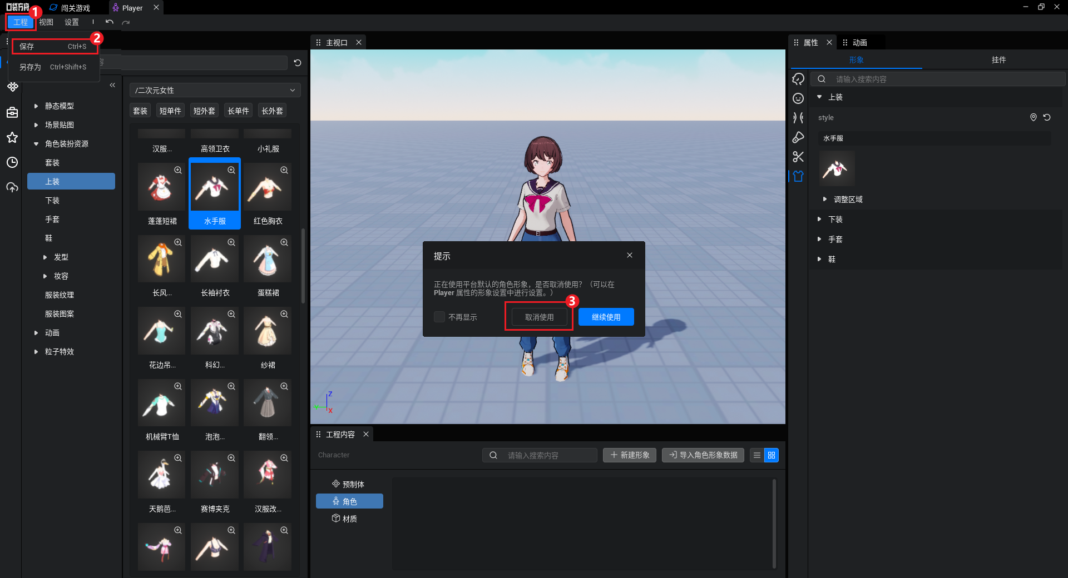1068x578 pixels.
Task: Select face icon in properties sidebar
Action: point(798,98)
